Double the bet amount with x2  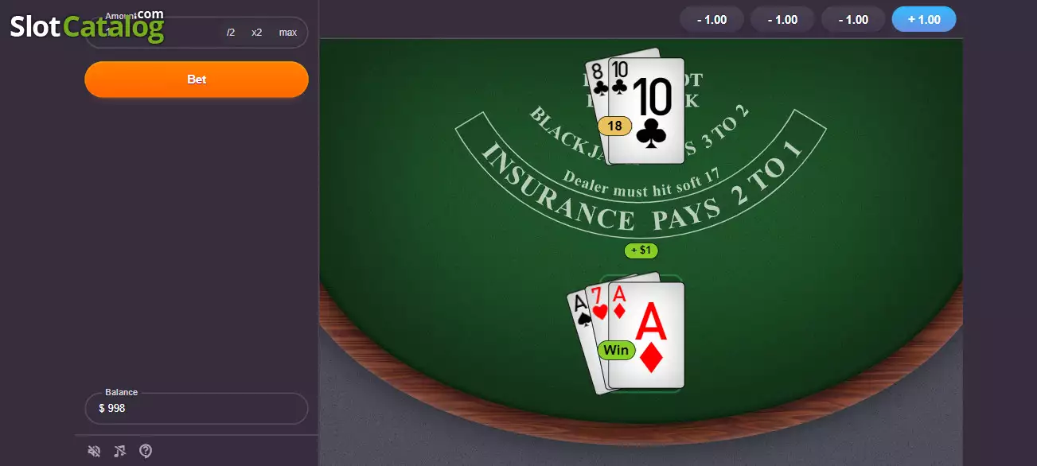tap(256, 33)
